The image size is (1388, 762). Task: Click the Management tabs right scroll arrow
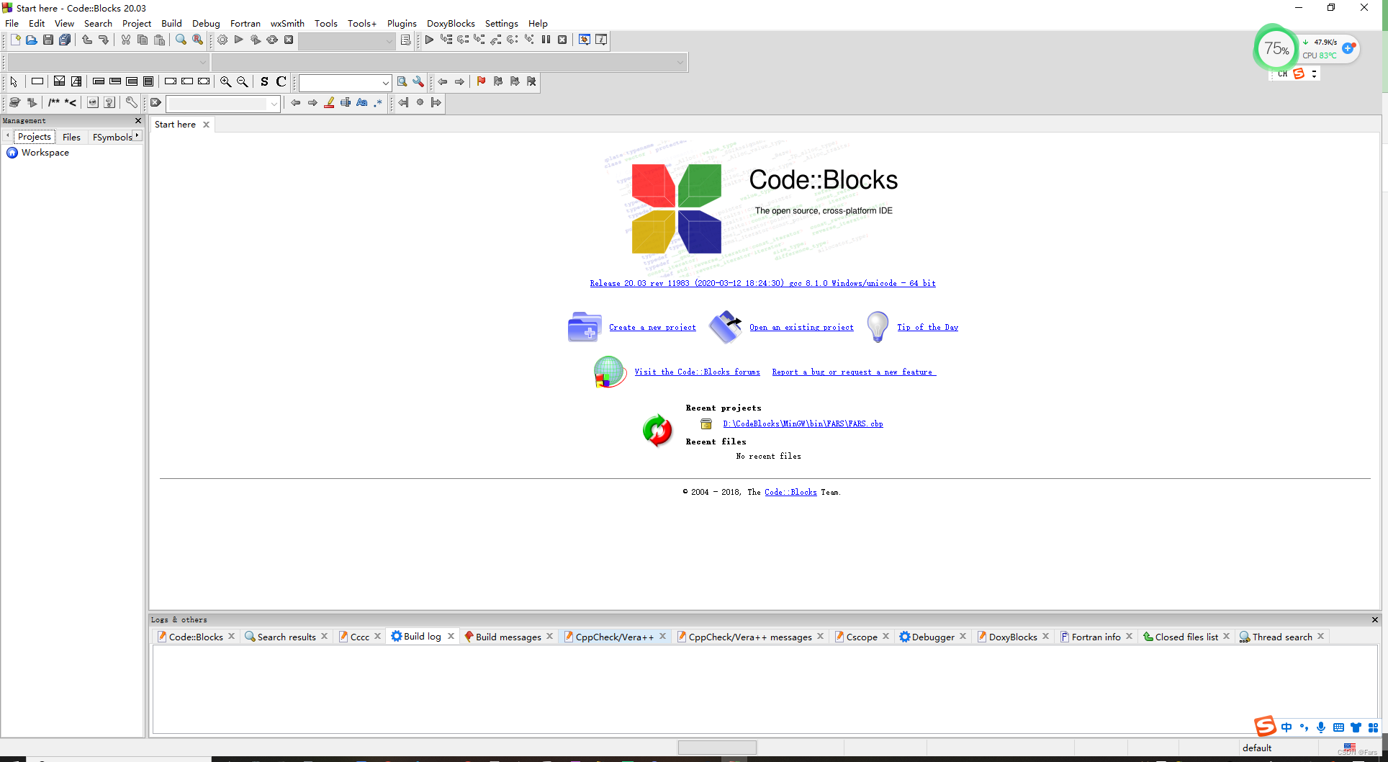(137, 135)
